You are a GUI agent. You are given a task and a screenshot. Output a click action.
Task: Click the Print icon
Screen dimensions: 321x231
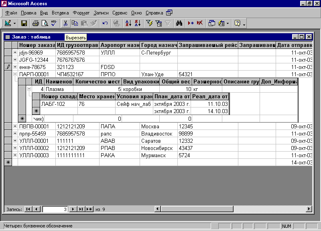tap(36, 23)
